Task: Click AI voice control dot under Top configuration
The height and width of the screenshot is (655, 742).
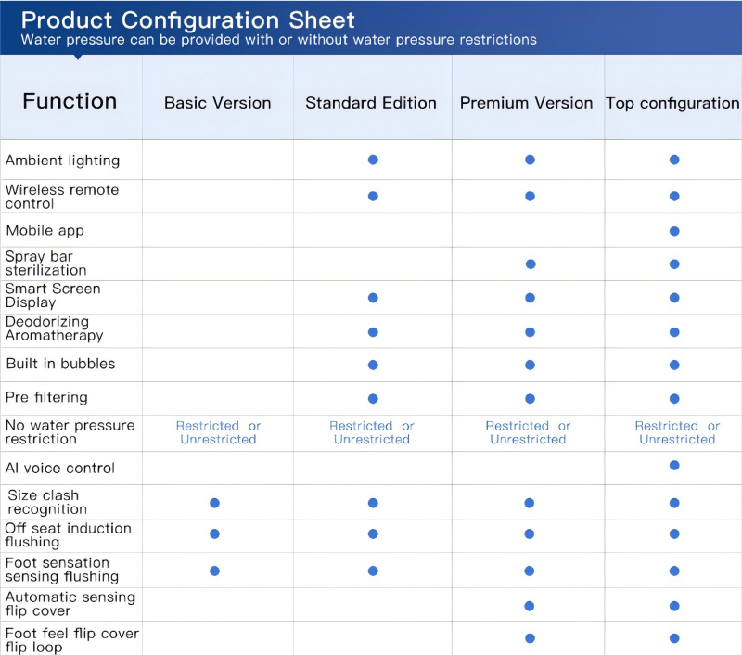Action: (x=674, y=466)
